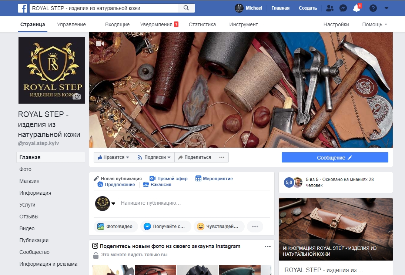Switch to the Страница tab

(33, 24)
